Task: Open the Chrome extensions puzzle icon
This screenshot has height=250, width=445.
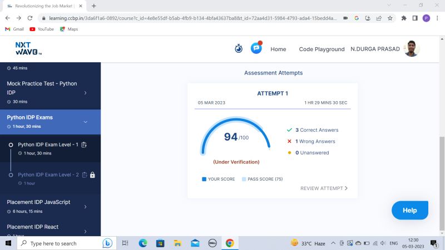Action: (x=403, y=18)
